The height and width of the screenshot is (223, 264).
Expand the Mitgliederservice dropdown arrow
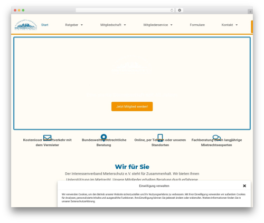172,25
